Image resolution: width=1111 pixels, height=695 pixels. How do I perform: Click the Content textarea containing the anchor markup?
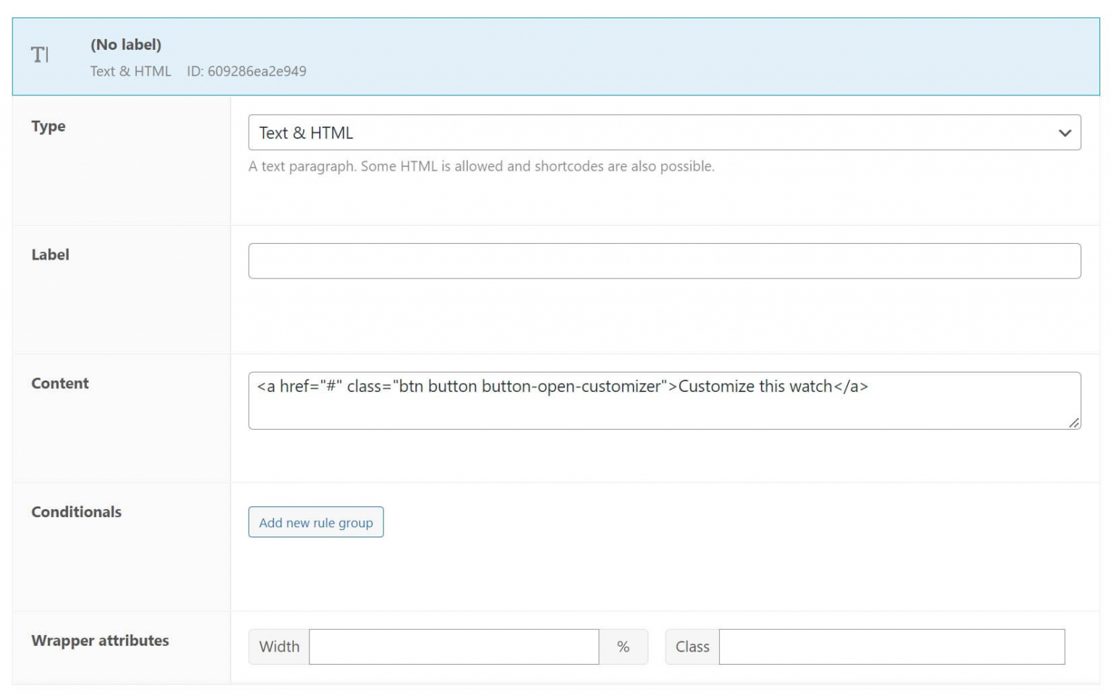pos(664,400)
